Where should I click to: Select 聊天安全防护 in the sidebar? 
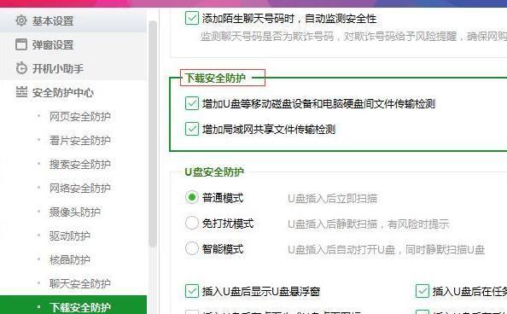coord(80,284)
